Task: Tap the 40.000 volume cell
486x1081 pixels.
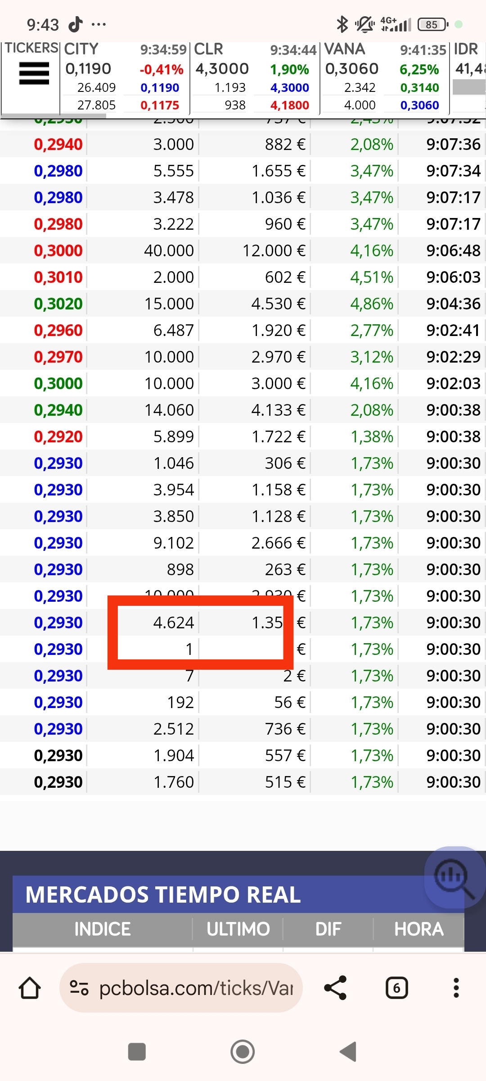Action: (169, 250)
